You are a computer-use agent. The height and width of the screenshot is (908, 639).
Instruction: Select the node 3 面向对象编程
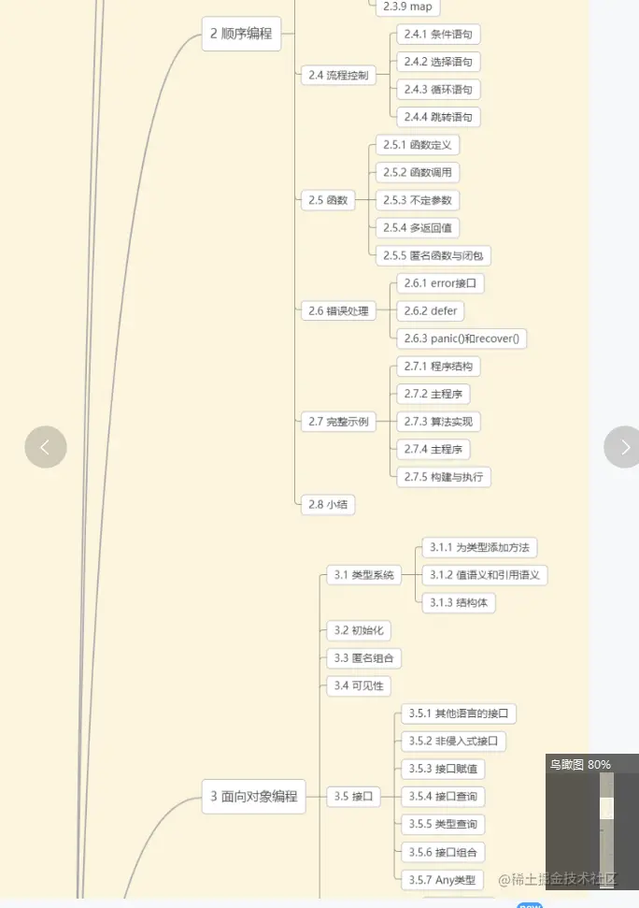coord(254,797)
